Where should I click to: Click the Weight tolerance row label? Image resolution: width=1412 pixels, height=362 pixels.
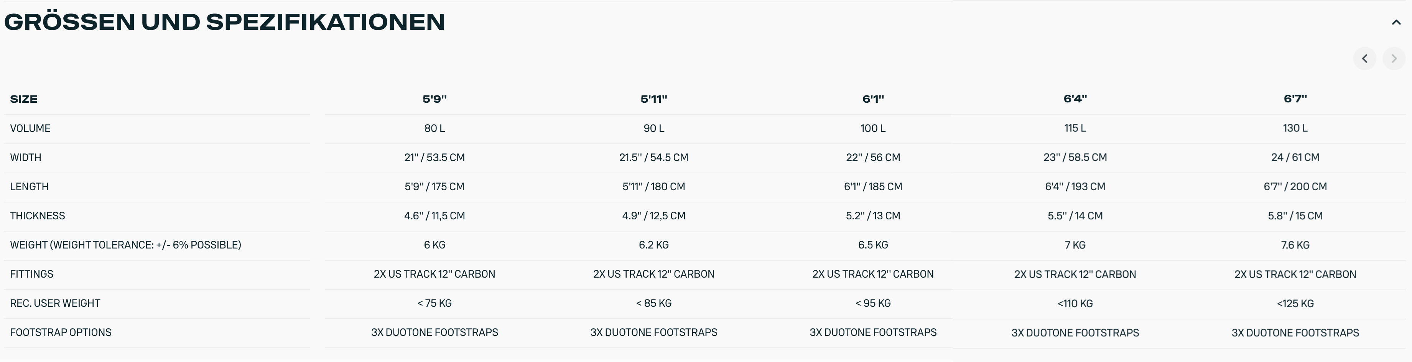pos(125,245)
